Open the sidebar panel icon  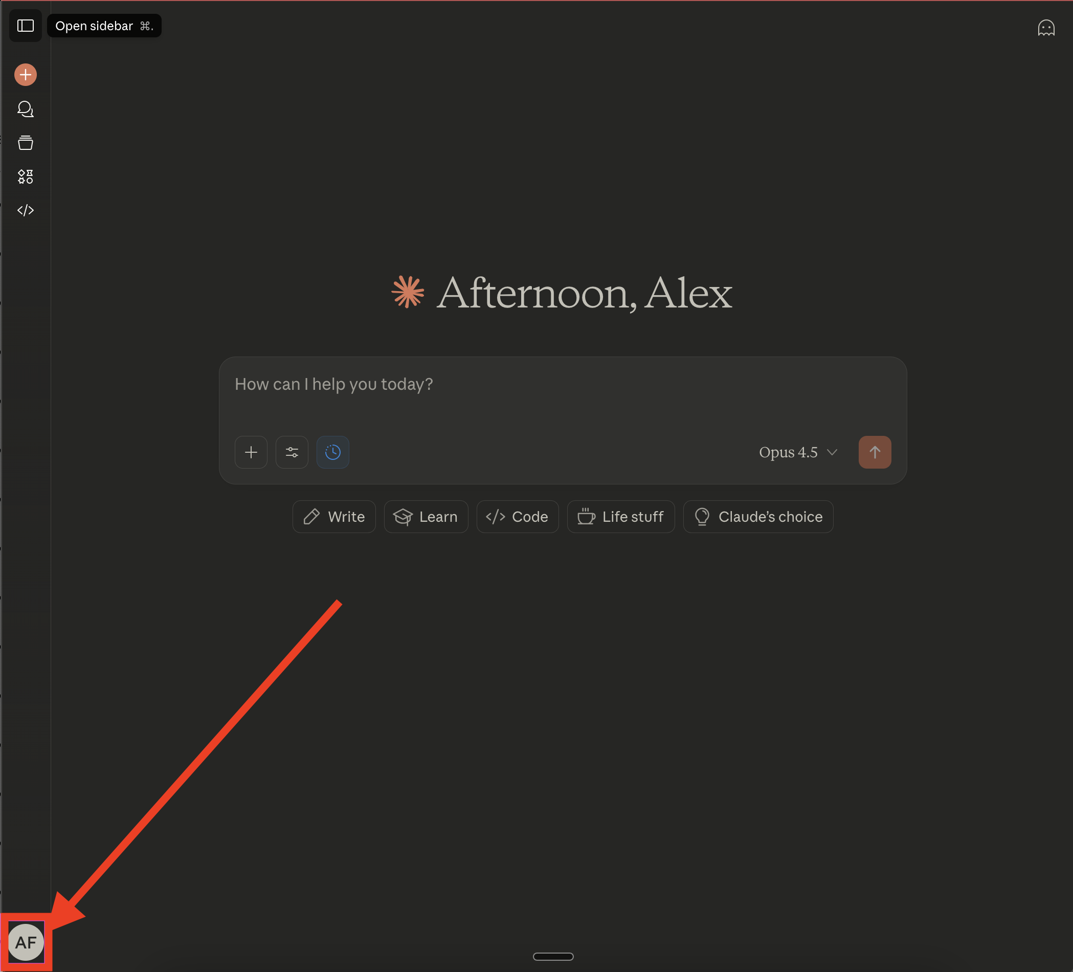25,26
